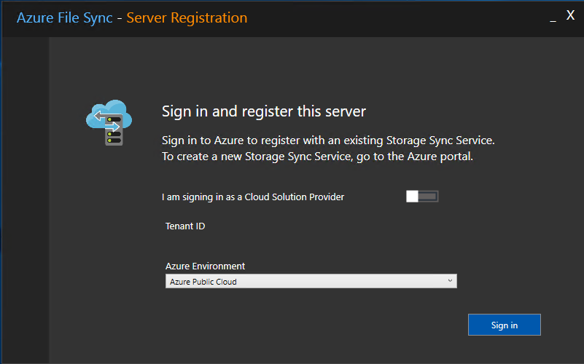
Task: Click the Sign in and register heading
Action: pos(264,111)
